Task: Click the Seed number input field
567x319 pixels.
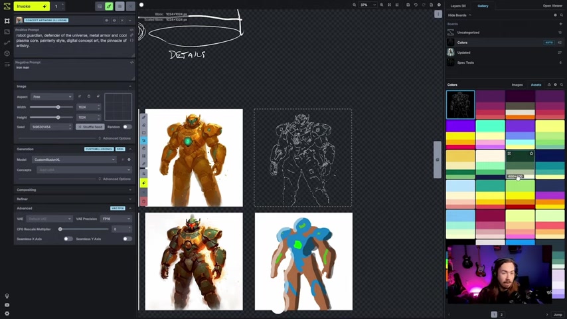Action: (x=50, y=127)
